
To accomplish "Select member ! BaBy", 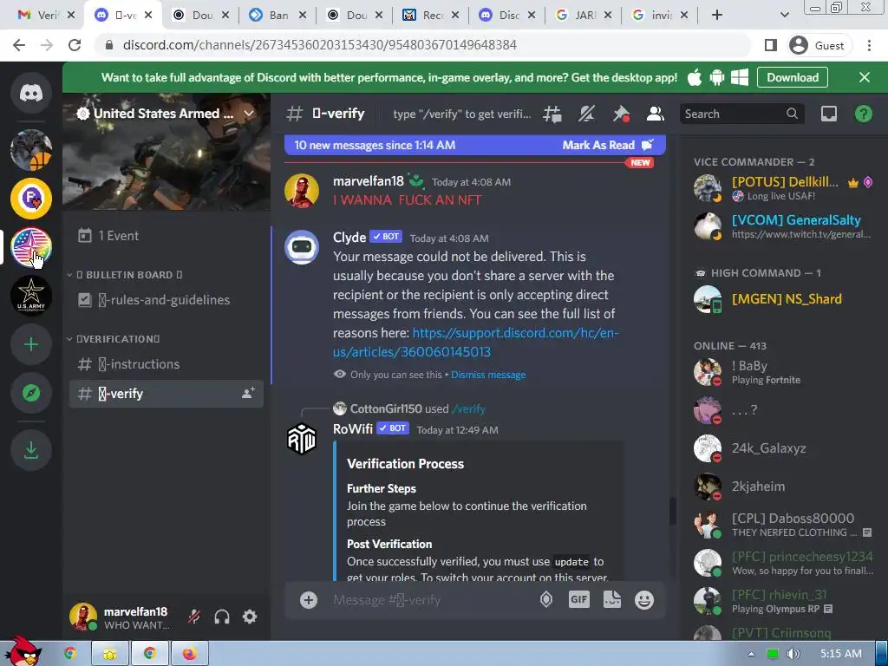I will (784, 372).
